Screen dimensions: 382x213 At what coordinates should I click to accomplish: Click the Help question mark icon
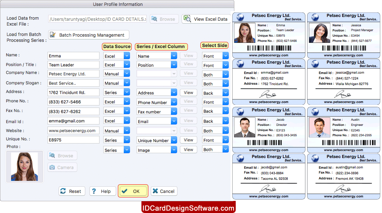pyautogui.click(x=94, y=191)
